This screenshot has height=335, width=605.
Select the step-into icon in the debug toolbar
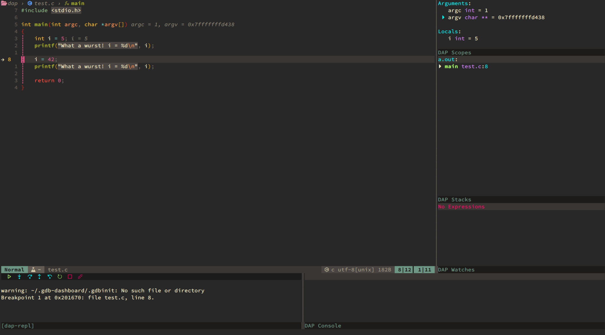click(19, 277)
